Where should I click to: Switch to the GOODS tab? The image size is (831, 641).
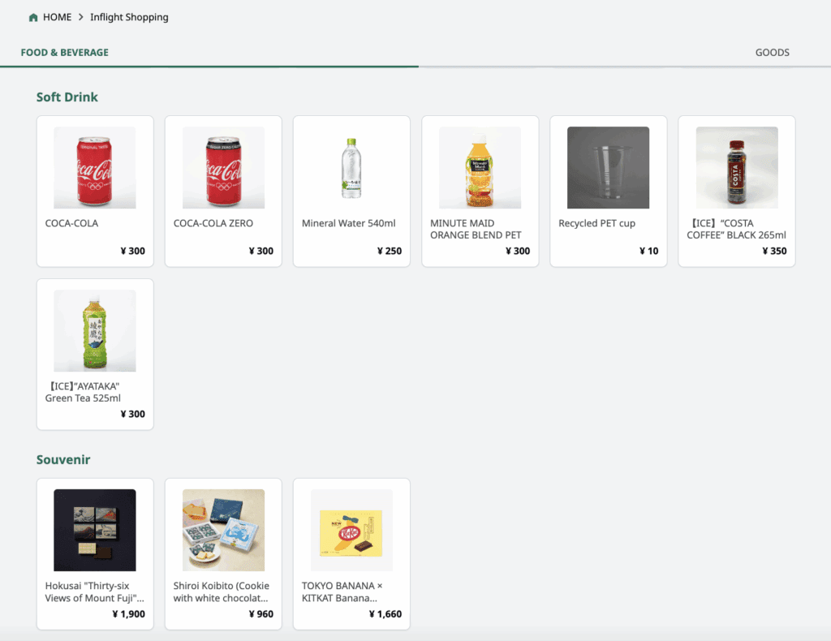click(772, 53)
